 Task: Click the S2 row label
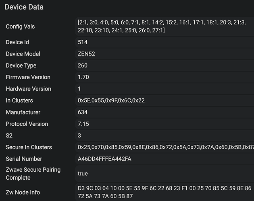[x=10, y=135]
